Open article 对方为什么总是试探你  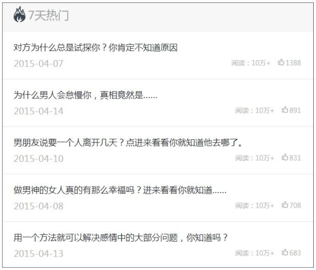click(x=95, y=48)
